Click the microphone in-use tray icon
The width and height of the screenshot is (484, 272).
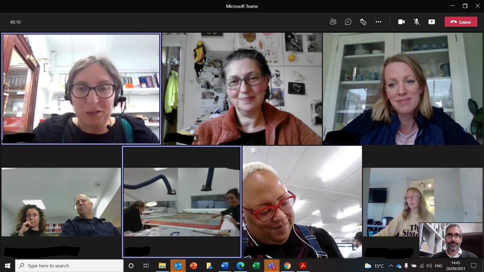[x=406, y=266]
